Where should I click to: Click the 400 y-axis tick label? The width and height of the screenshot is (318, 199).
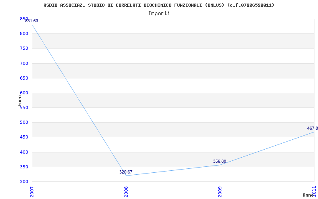[x=24, y=152]
